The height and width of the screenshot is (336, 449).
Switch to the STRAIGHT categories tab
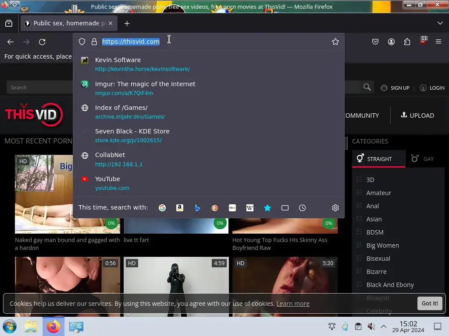[x=378, y=159]
